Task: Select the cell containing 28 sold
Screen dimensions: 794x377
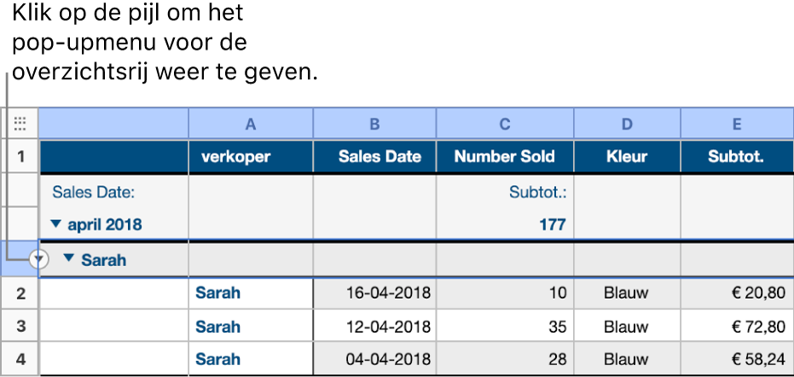Action: tap(505, 359)
